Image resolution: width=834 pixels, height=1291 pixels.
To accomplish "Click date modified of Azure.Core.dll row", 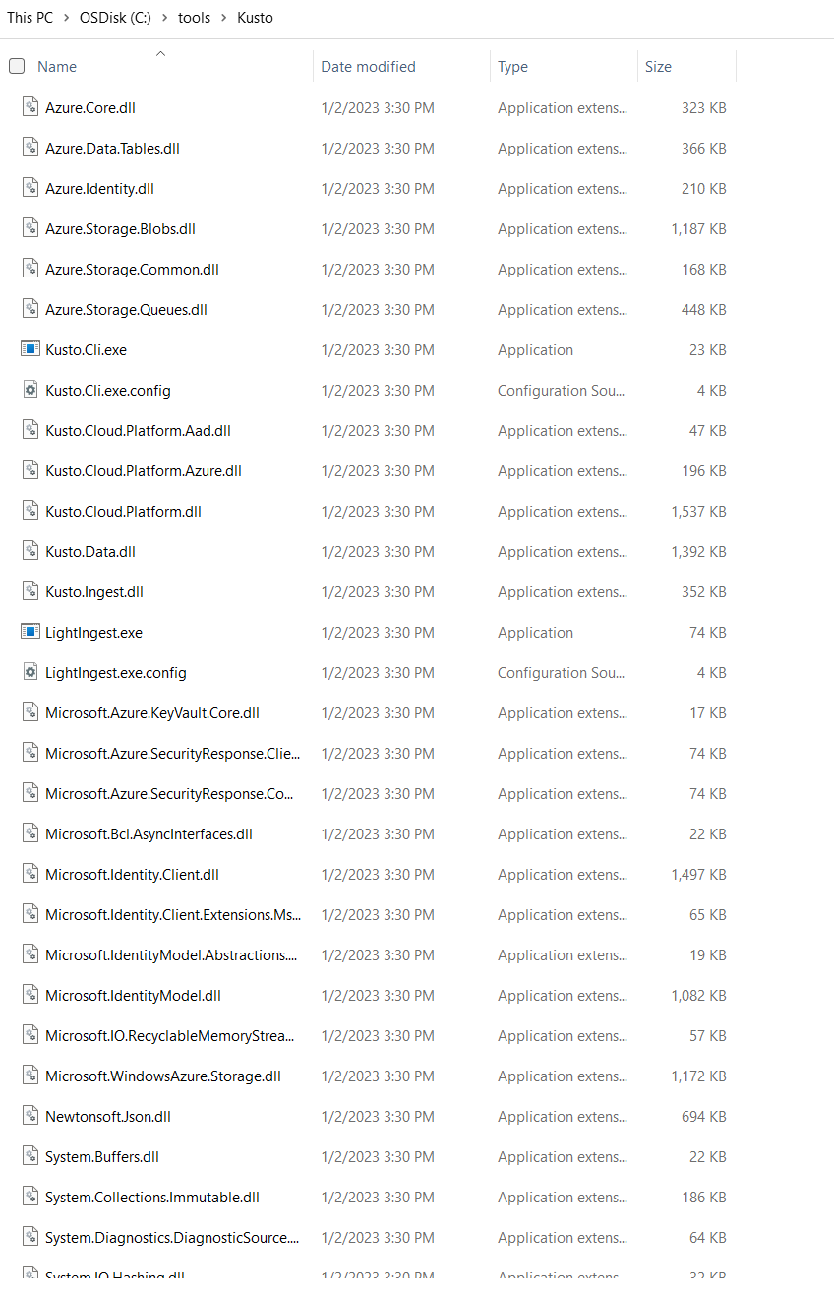I will click(x=378, y=108).
